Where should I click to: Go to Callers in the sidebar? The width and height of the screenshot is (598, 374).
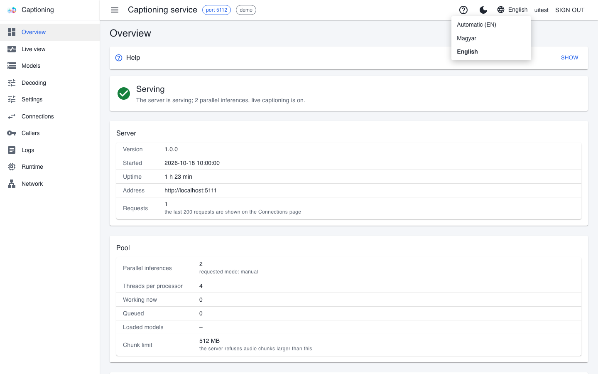pyautogui.click(x=50, y=133)
